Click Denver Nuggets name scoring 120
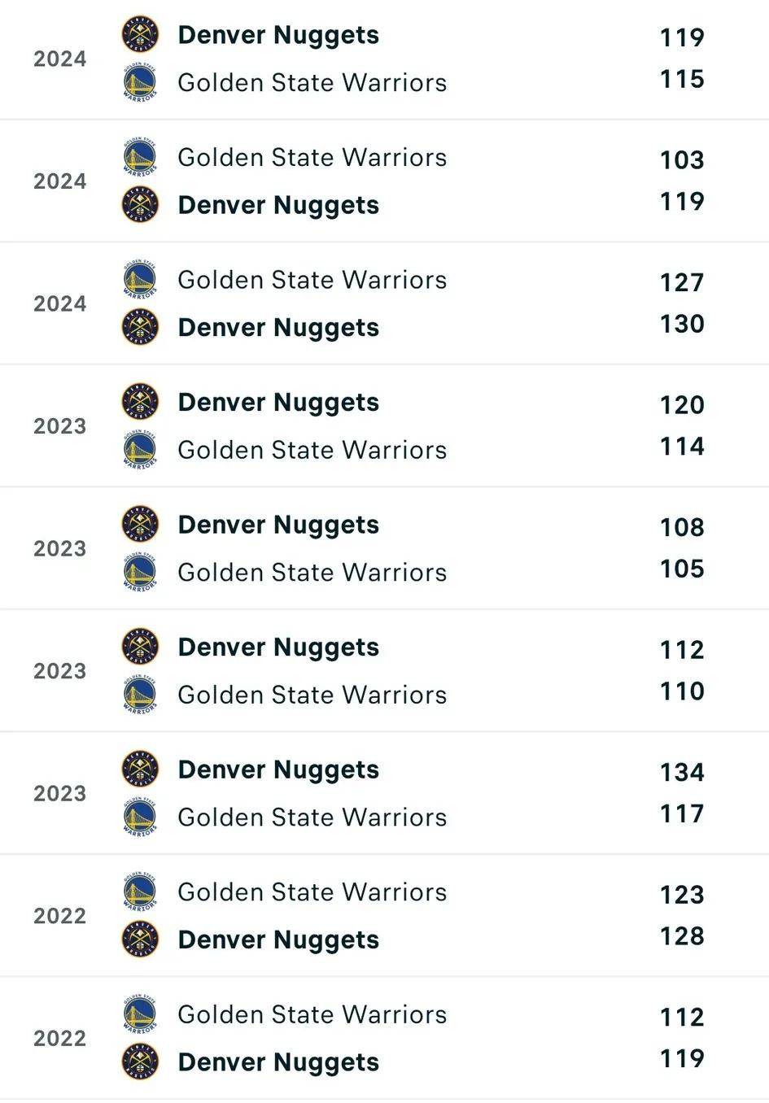Screen dimensions: 769x1103 278,403
